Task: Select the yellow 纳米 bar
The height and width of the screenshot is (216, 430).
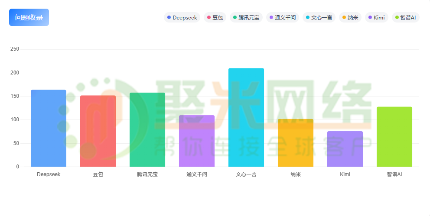Action: pos(296,143)
